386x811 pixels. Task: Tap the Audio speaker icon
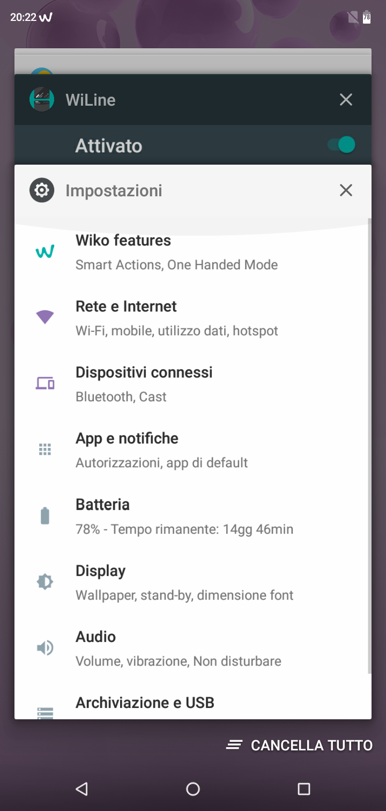[45, 648]
